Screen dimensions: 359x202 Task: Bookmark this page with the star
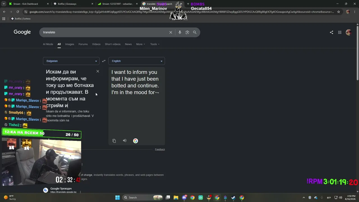pyautogui.click(x=339, y=12)
